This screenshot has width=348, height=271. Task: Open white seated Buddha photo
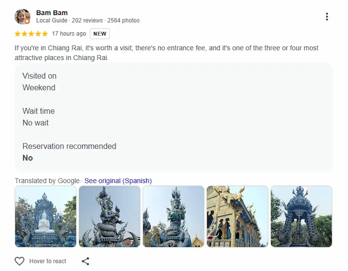pos(46,216)
